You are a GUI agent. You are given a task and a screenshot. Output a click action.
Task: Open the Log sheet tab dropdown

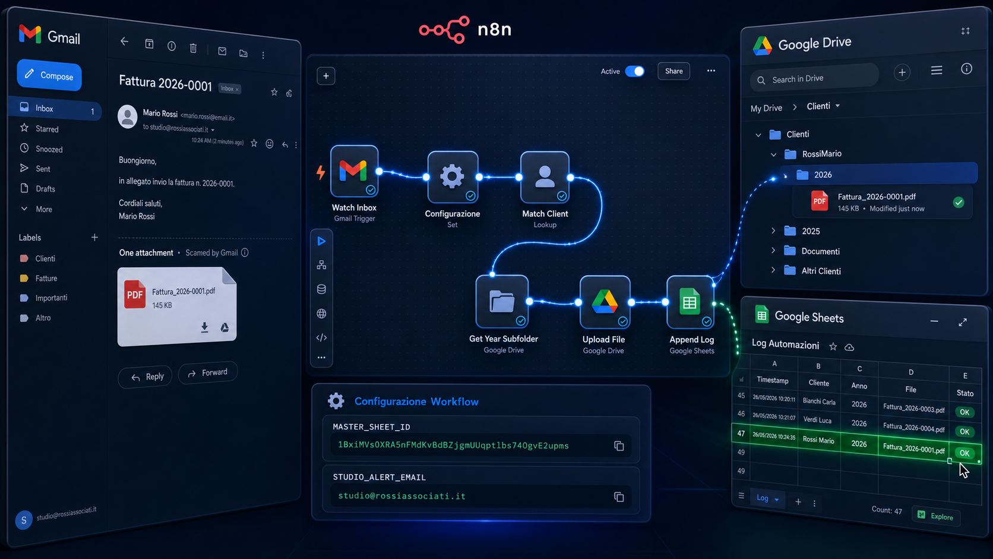pos(776,500)
